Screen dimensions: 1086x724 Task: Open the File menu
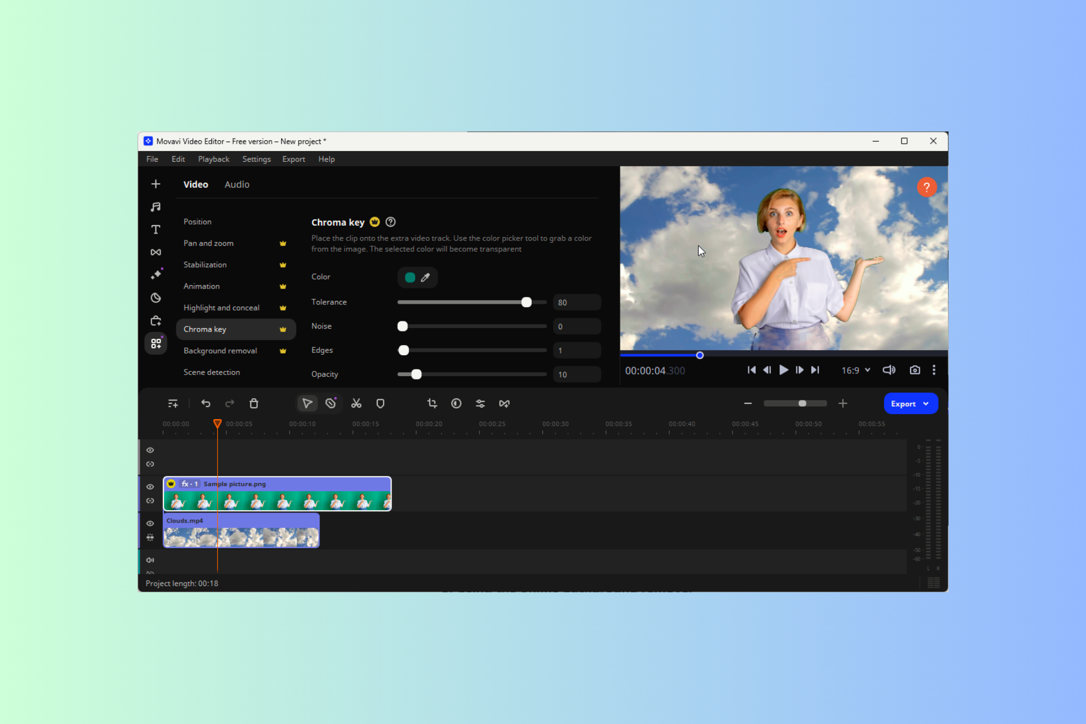click(x=152, y=159)
